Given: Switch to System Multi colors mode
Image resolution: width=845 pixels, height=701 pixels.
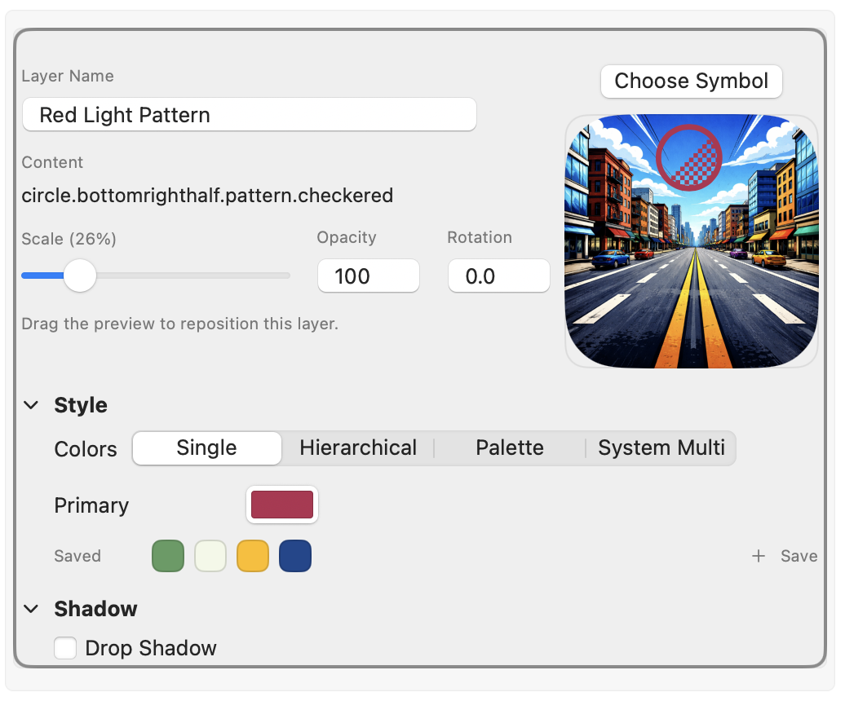Looking at the screenshot, I should click(x=661, y=448).
